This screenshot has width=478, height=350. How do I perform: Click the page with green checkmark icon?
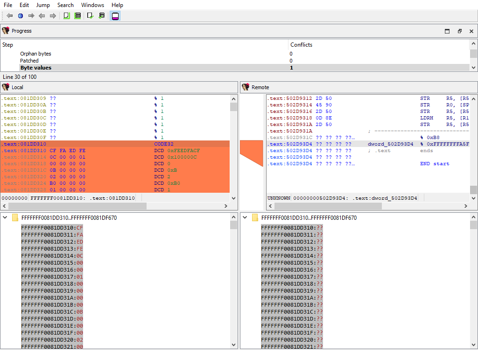(x=91, y=16)
